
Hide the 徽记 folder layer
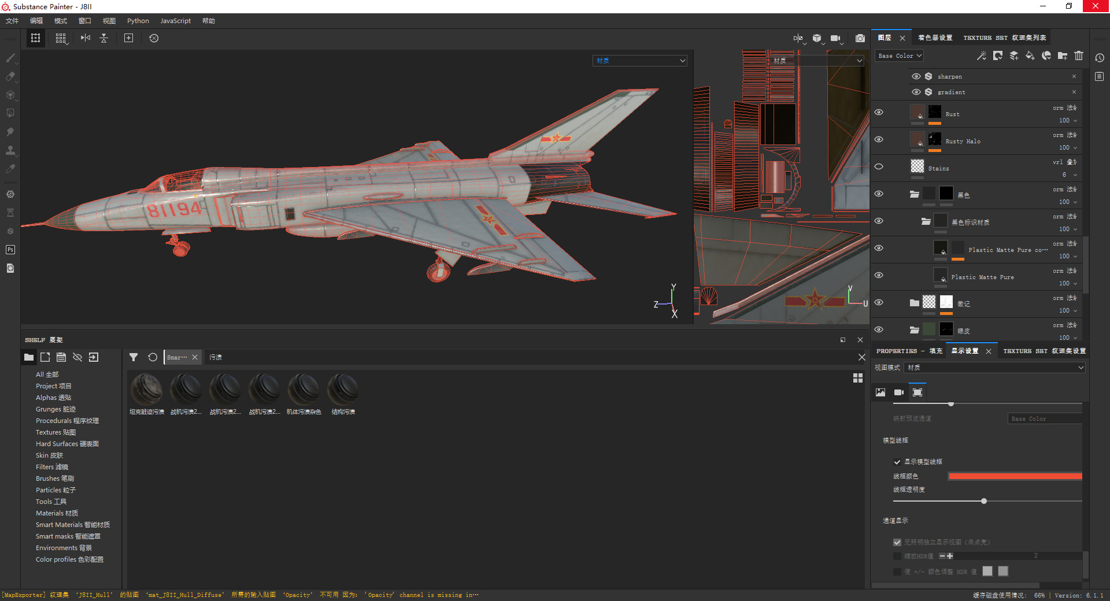coord(879,303)
